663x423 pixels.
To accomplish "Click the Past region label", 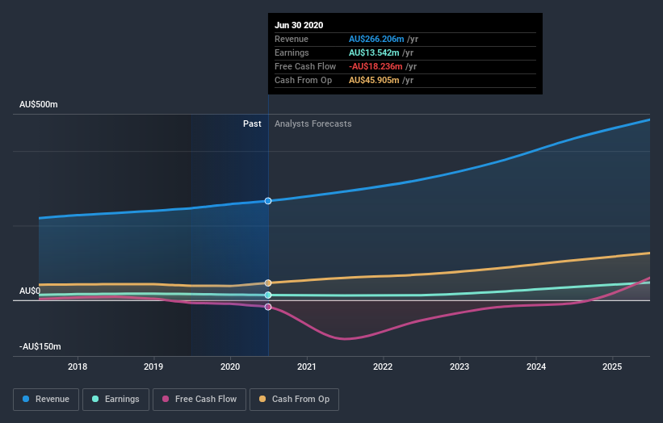I will pyautogui.click(x=252, y=124).
